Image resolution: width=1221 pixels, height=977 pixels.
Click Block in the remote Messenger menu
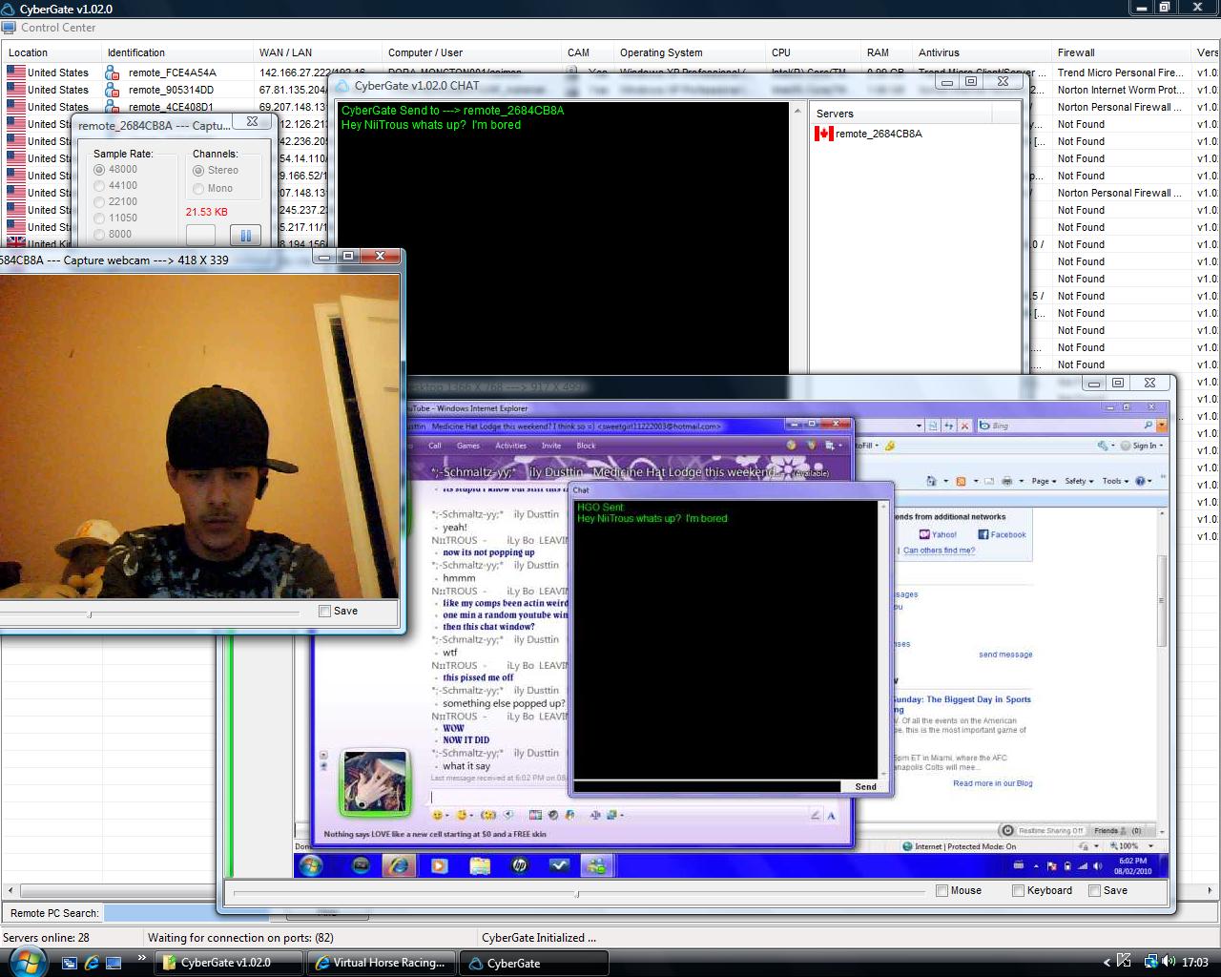586,446
